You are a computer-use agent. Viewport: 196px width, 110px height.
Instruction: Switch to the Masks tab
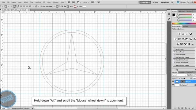186,27
